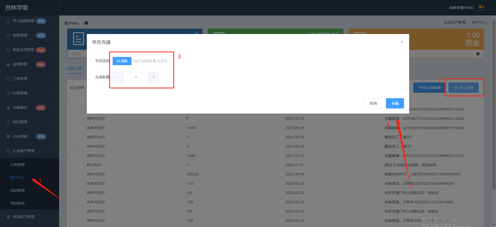496x227 pixels.
Task: Tick the select-all checkbox in the table header
Action: coord(74,100)
